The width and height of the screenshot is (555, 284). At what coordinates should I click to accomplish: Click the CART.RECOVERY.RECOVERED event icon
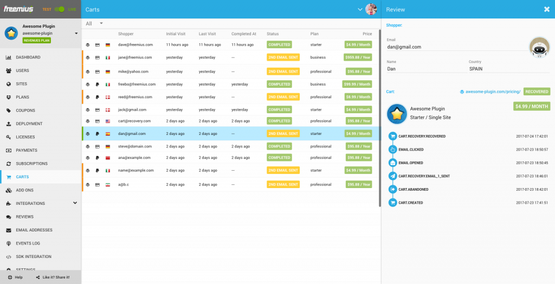pos(392,136)
